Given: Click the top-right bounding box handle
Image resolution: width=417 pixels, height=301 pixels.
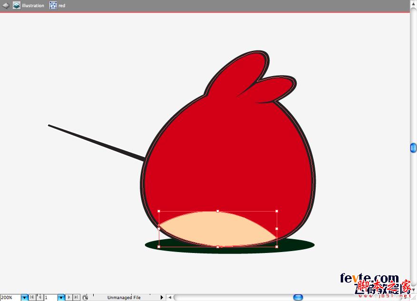Looking at the screenshot, I should (277, 211).
